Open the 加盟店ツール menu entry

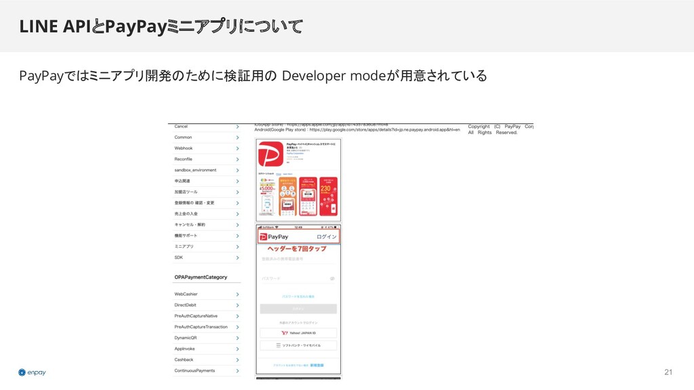pos(207,192)
